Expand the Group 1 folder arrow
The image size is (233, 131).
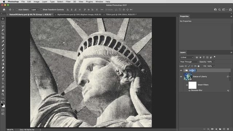(x=184, y=70)
